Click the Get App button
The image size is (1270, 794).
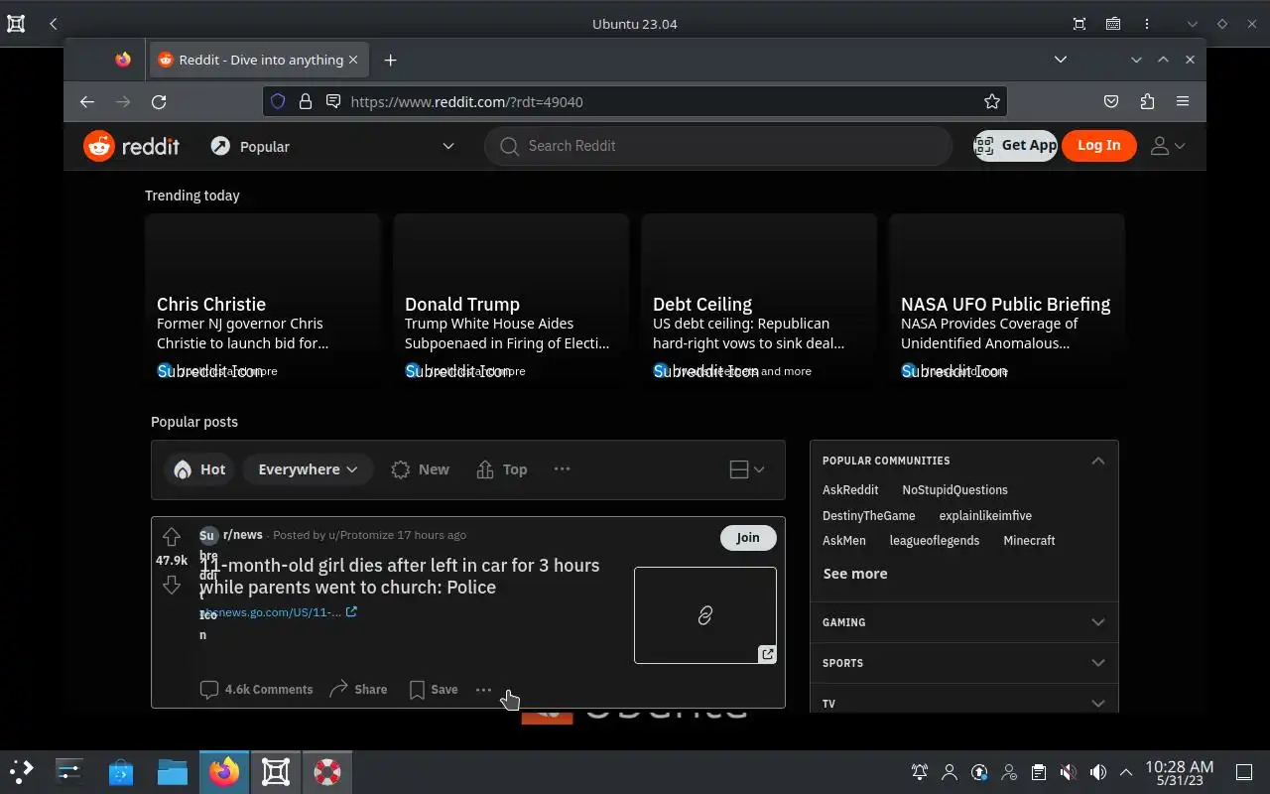tap(1016, 145)
